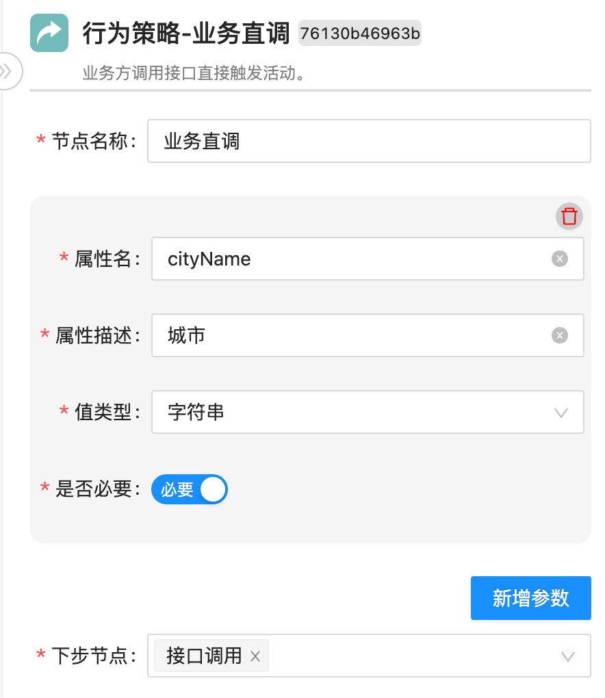
Task: Select the 字符串 value type combo box
Action: click(x=368, y=412)
